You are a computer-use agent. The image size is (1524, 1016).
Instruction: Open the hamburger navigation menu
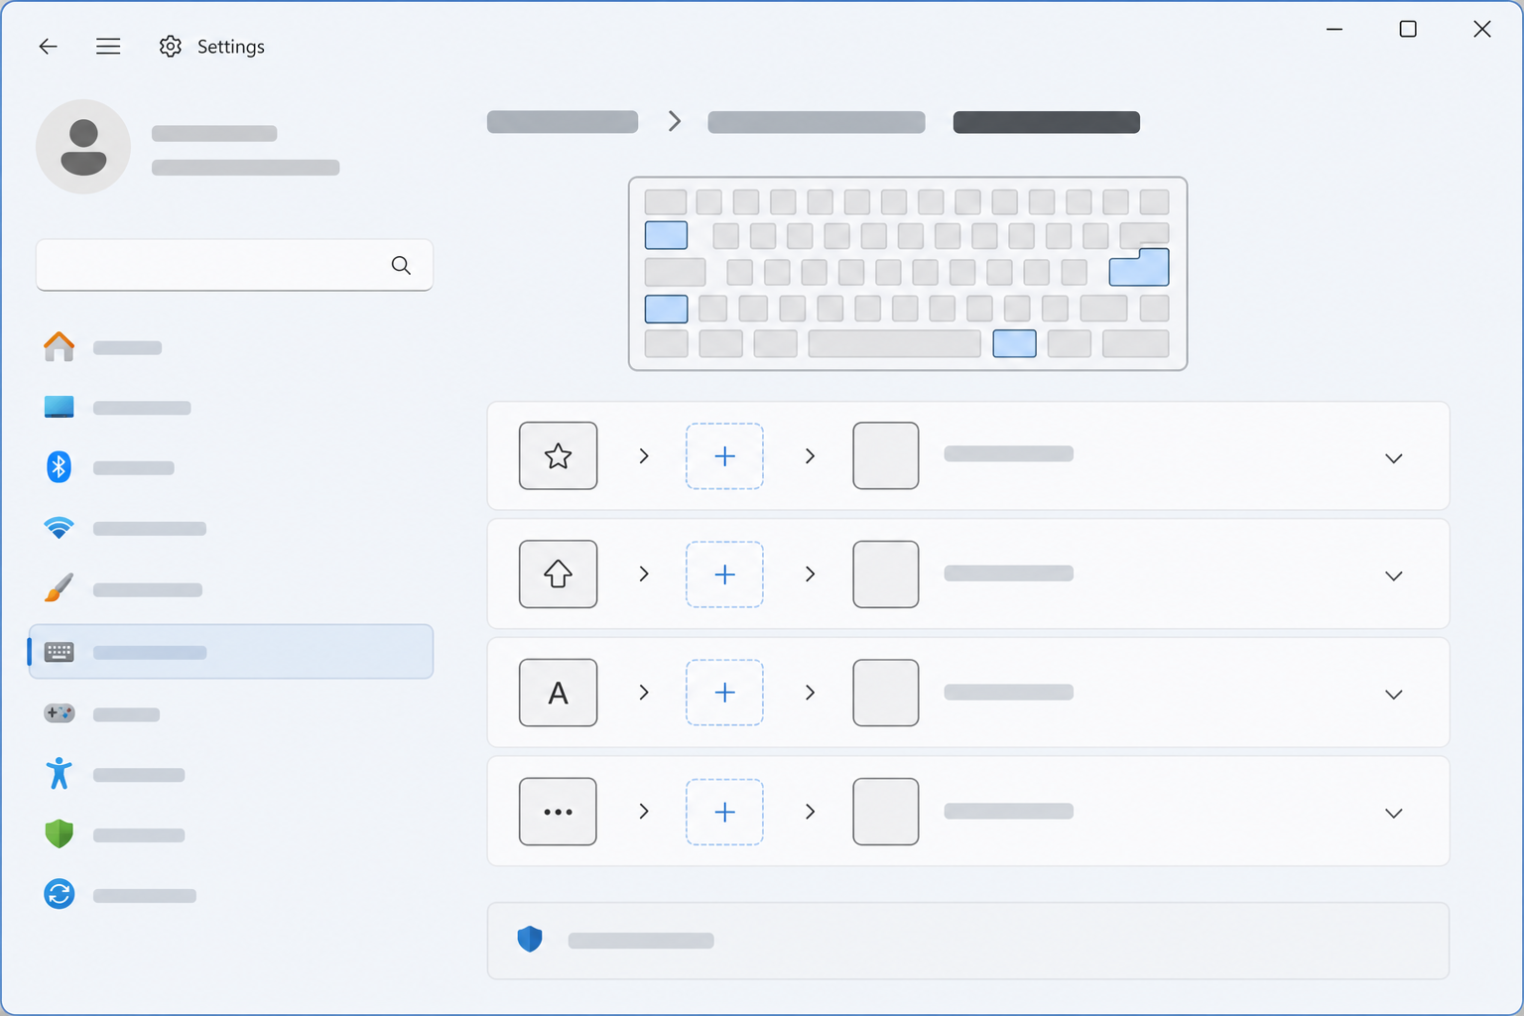pyautogui.click(x=108, y=47)
